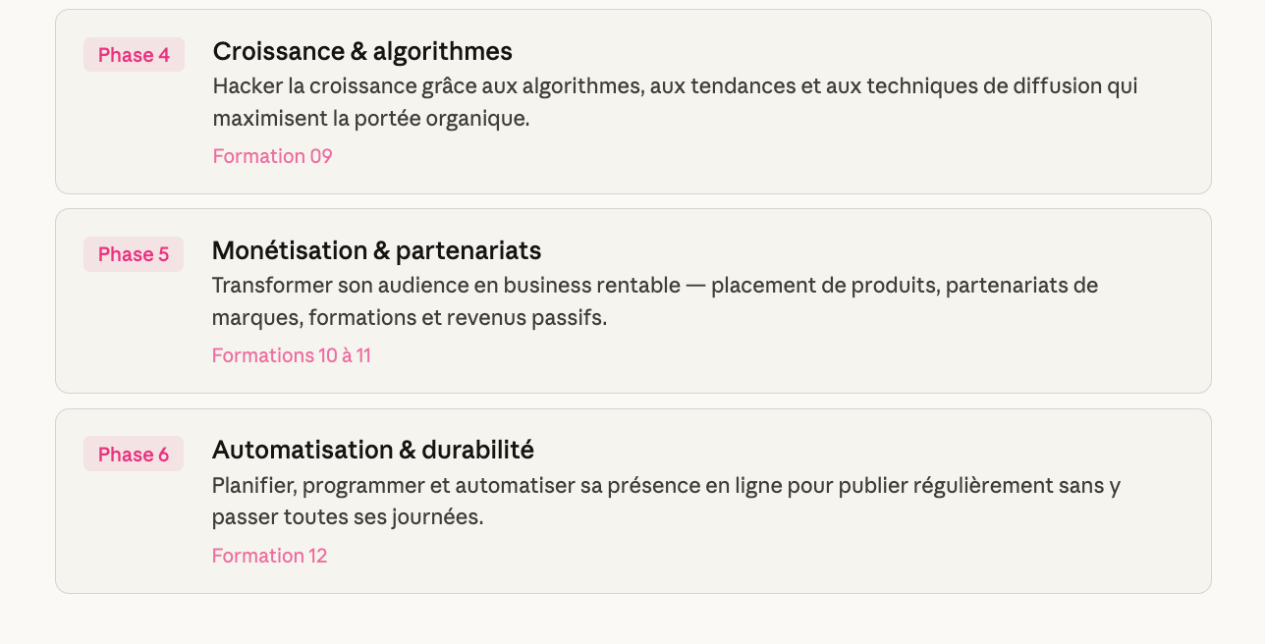Open the Formations 10 à 11 link
Image resolution: width=1265 pixels, height=644 pixels.
click(x=291, y=355)
